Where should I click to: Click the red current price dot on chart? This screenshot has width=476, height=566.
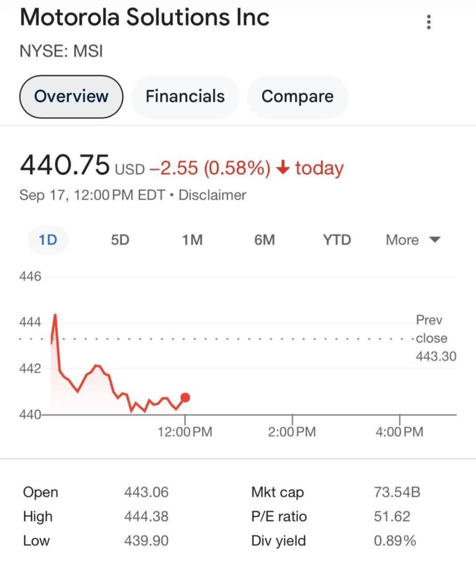(x=186, y=398)
